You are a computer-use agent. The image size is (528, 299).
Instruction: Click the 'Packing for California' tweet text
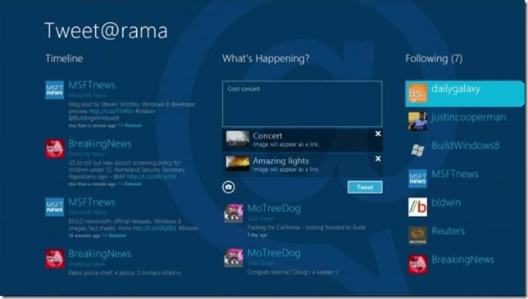(307, 228)
